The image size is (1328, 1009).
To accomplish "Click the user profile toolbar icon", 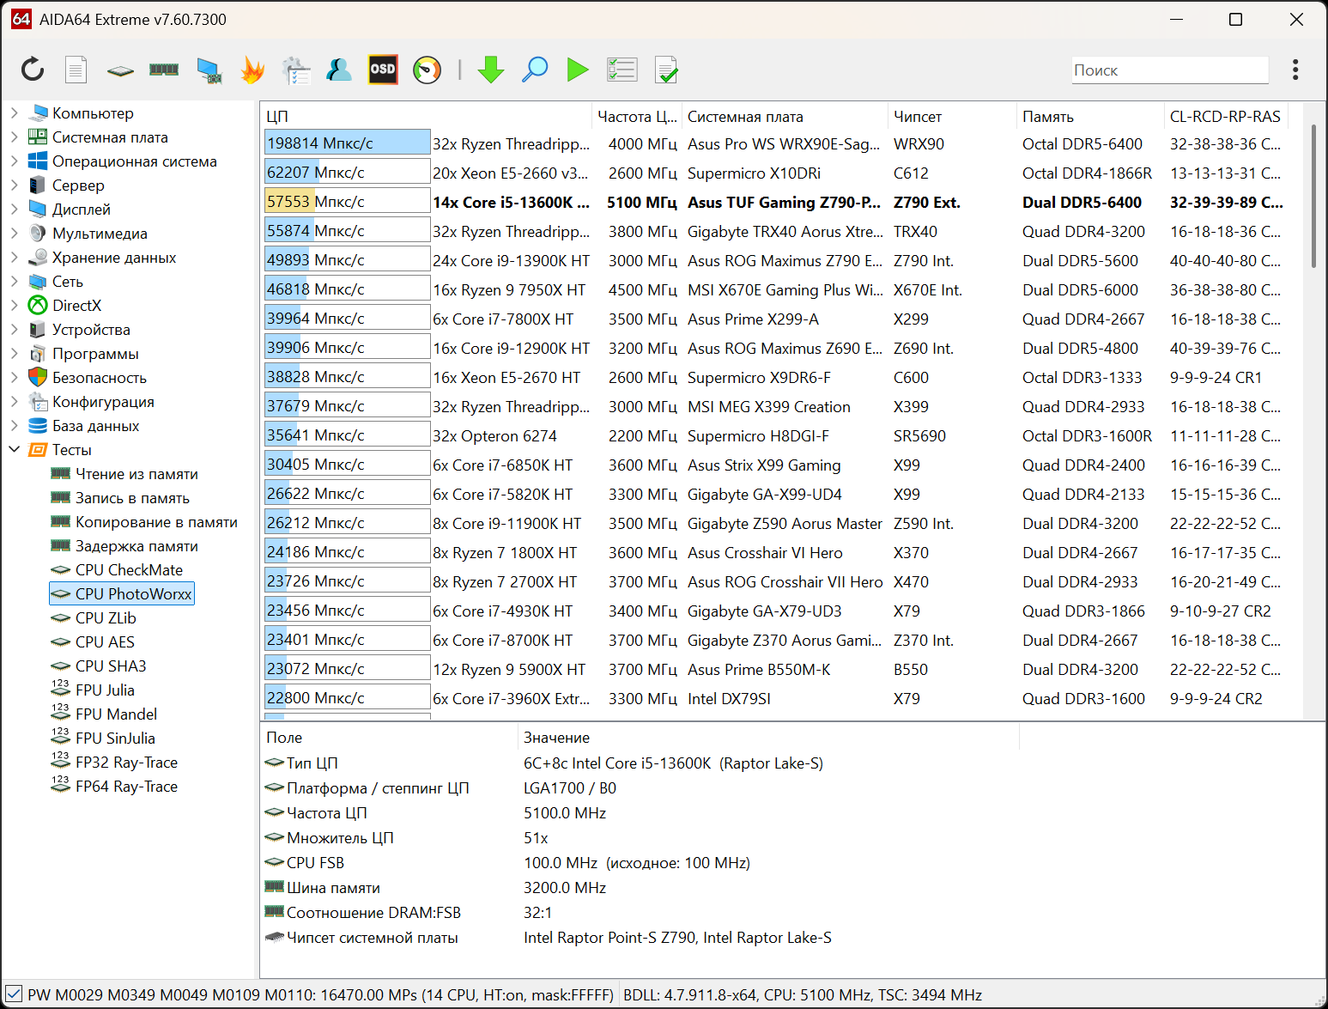I will click(339, 70).
